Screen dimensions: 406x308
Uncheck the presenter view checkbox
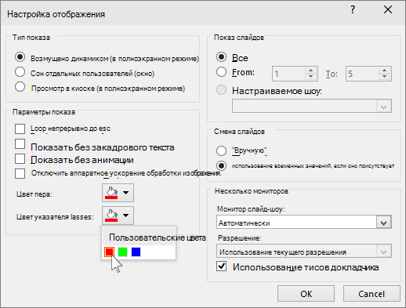coord(222,266)
